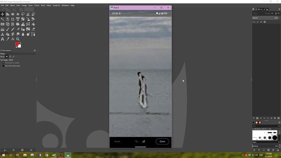Viewport: 281px width, 158px height.
Task: Select the Gradient tool
Action: point(3,29)
